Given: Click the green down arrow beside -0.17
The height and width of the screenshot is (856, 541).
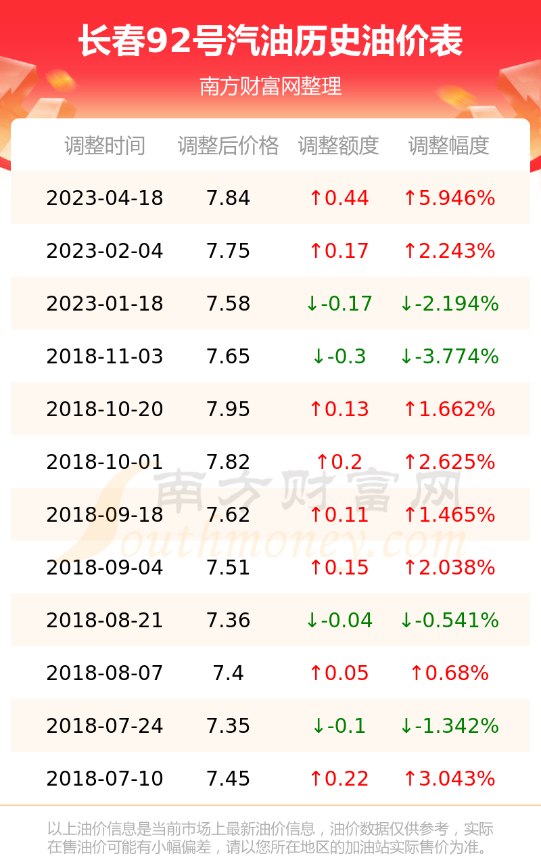Looking at the screenshot, I should tap(312, 304).
